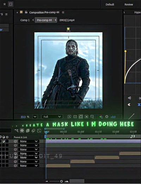Toggle the composition viewer lock icon

point(26,12)
